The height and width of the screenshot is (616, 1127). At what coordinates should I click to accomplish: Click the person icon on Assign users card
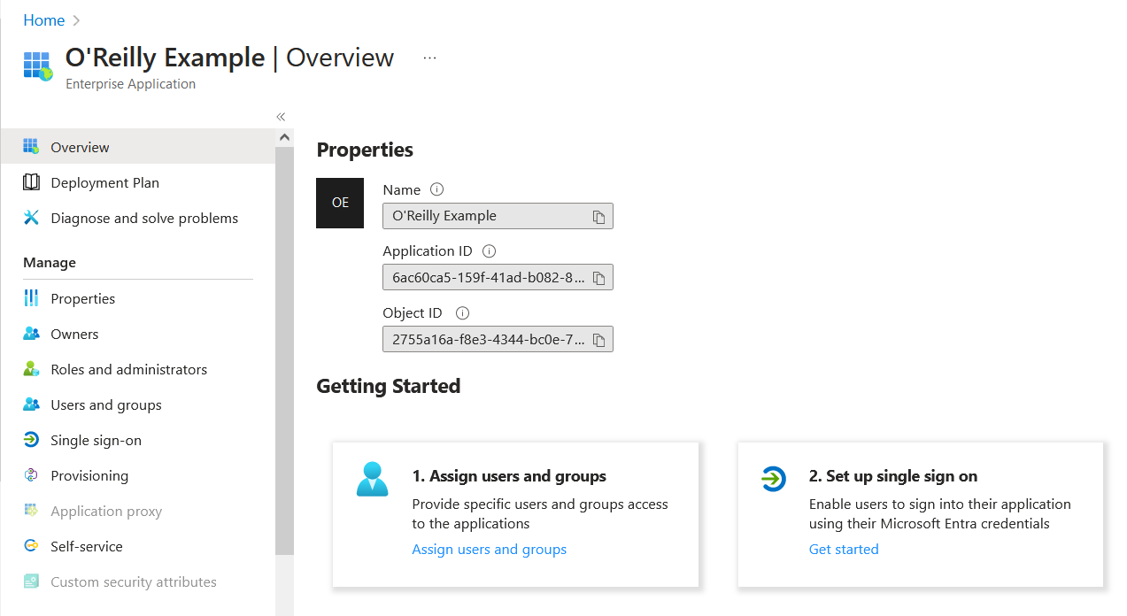(372, 479)
